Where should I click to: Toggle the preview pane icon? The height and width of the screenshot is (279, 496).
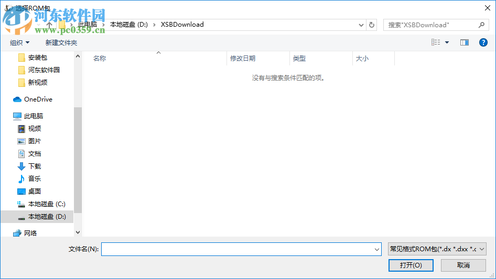pyautogui.click(x=465, y=42)
